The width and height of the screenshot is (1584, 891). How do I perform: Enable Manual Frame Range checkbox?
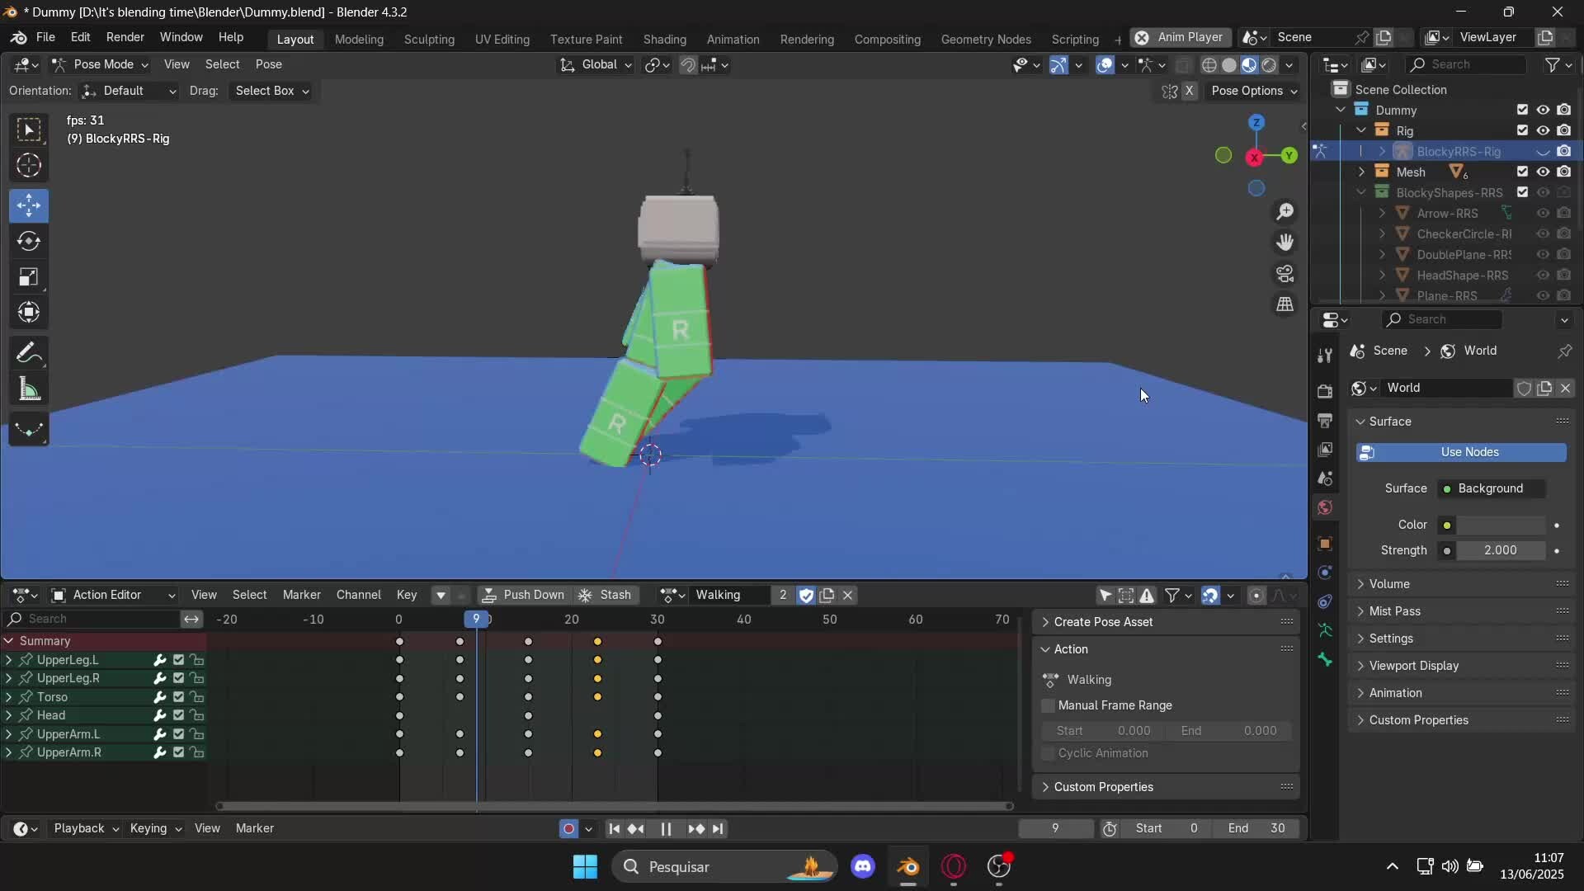(x=1048, y=705)
